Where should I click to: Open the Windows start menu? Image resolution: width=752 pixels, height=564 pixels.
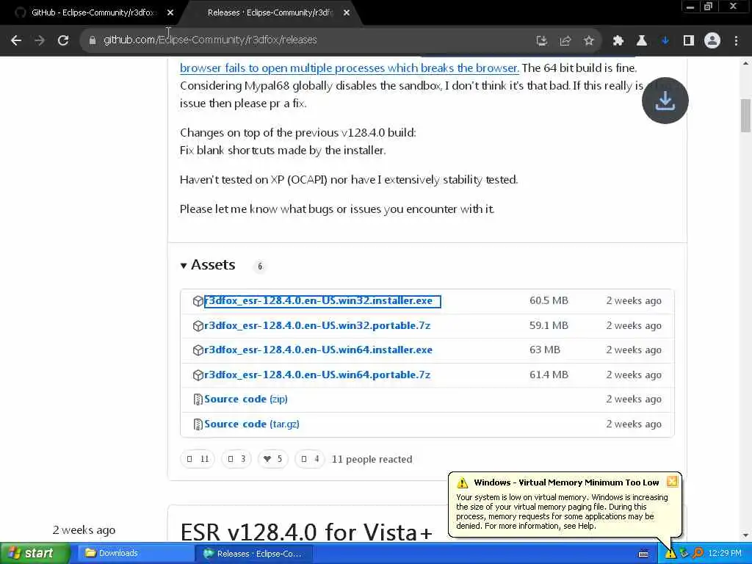pyautogui.click(x=35, y=554)
